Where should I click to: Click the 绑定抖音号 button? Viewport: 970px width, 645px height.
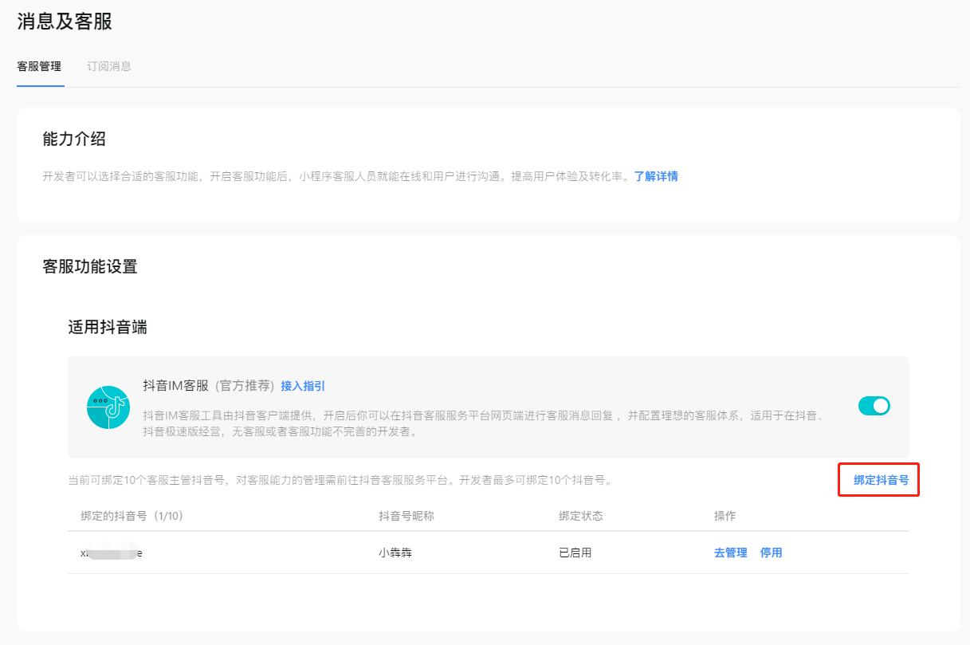click(x=881, y=480)
